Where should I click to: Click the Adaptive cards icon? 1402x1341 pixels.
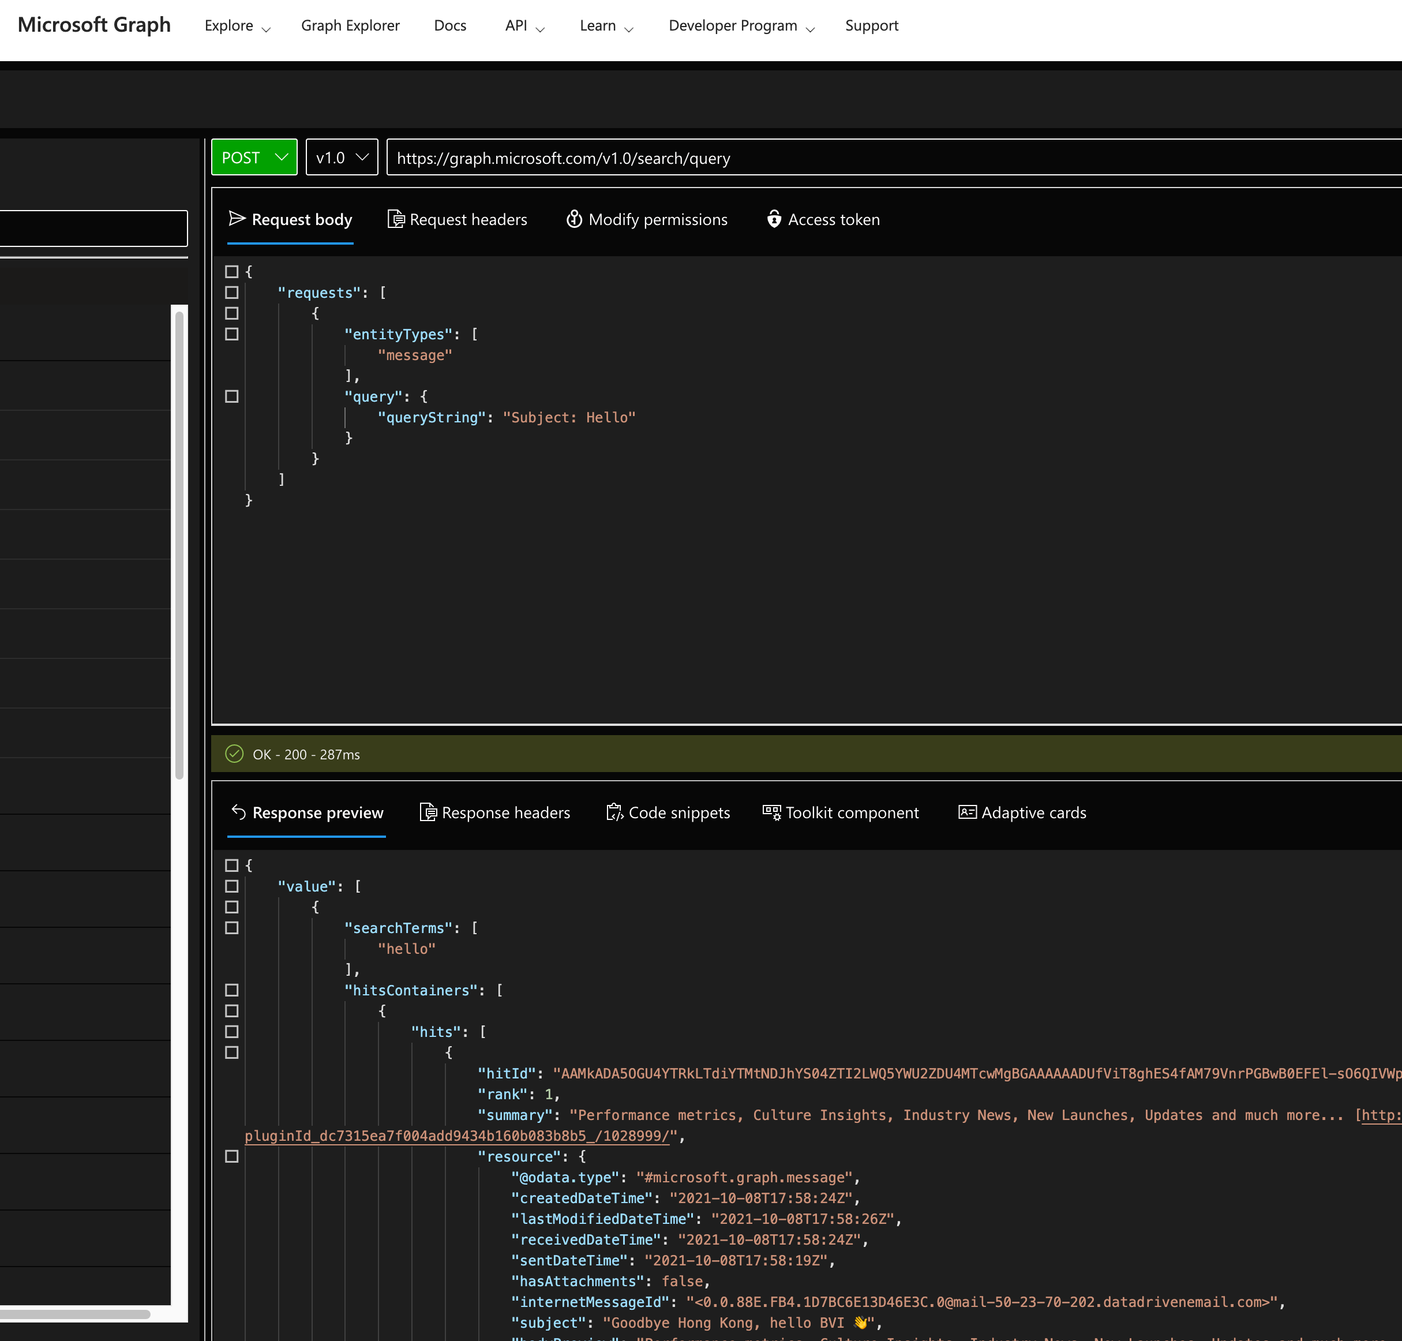pos(967,812)
